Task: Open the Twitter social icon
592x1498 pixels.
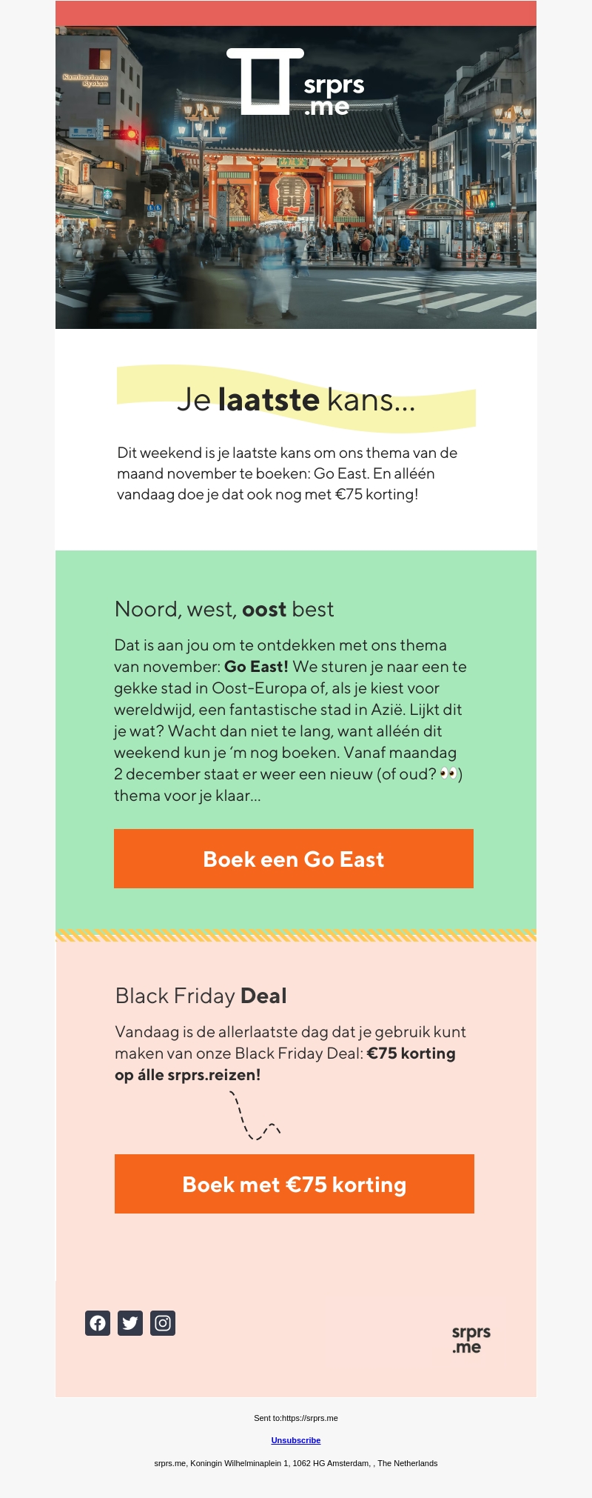Action: (x=130, y=1323)
